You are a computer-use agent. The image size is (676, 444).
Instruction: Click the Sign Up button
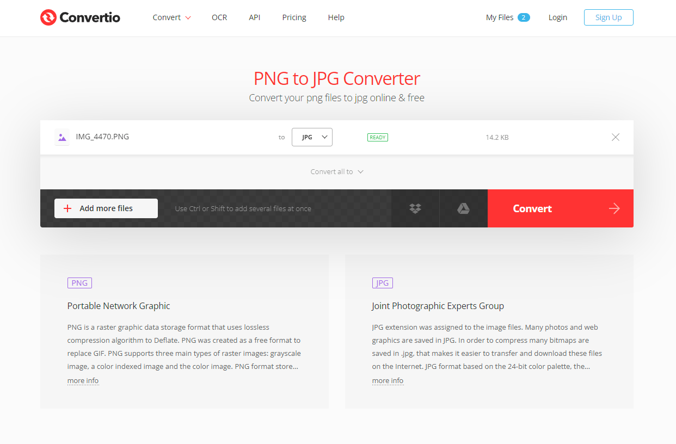click(609, 17)
